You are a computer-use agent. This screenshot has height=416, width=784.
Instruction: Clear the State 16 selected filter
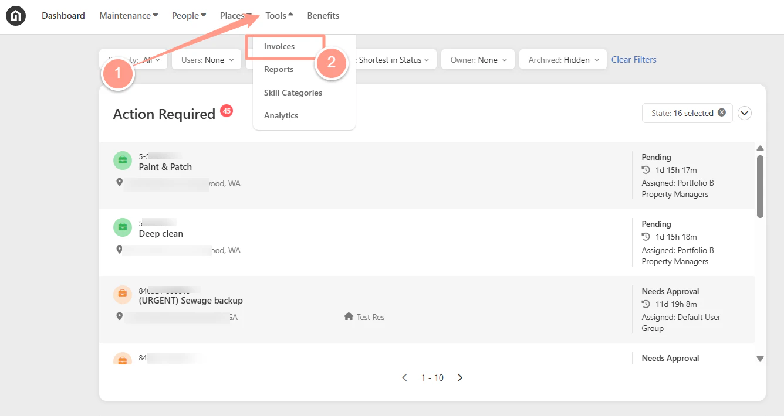722,113
